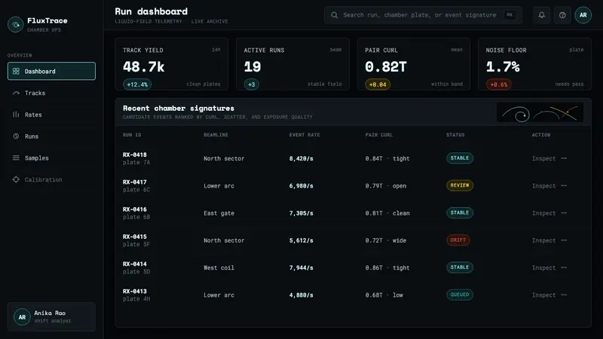Image resolution: width=603 pixels, height=339 pixels.
Task: Click the BEAMLINE column header
Action: pos(216,135)
